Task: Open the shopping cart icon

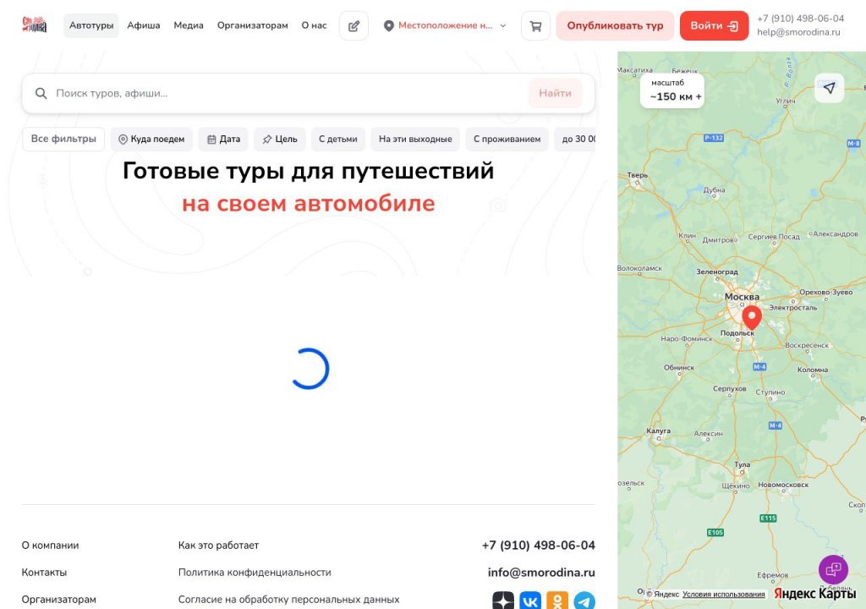Action: pyautogui.click(x=534, y=25)
